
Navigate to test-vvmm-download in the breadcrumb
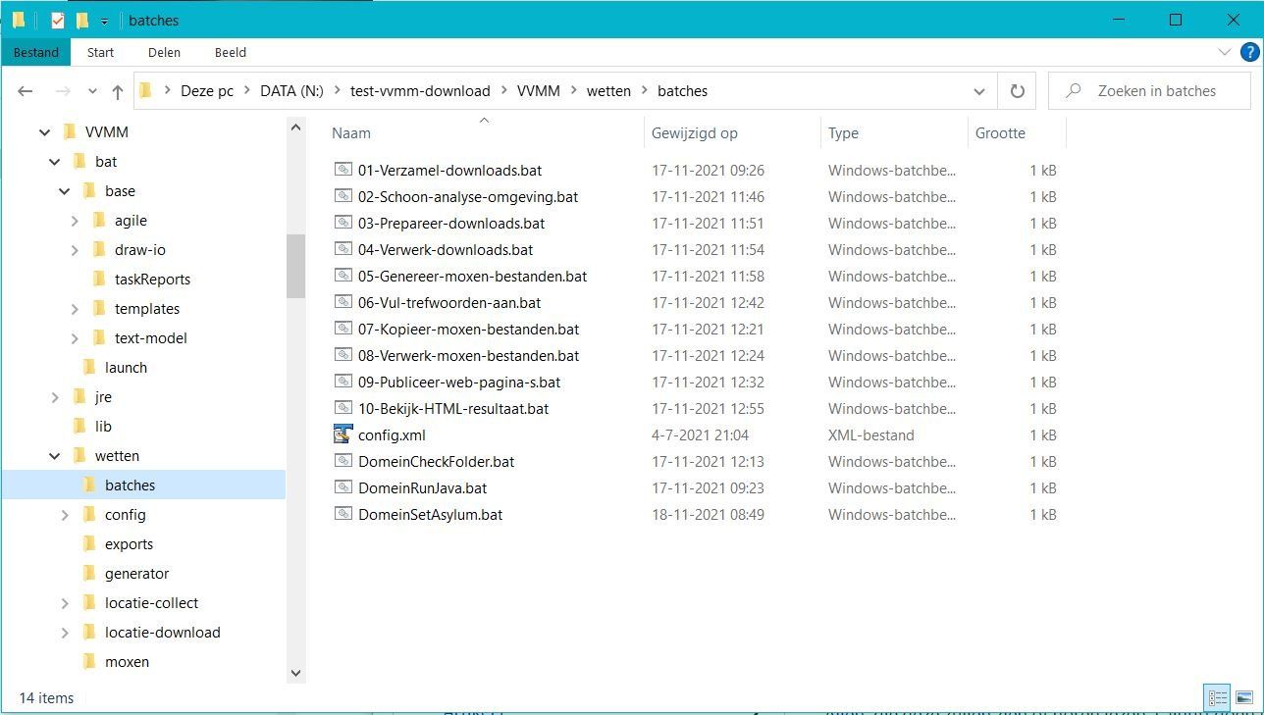(x=420, y=91)
